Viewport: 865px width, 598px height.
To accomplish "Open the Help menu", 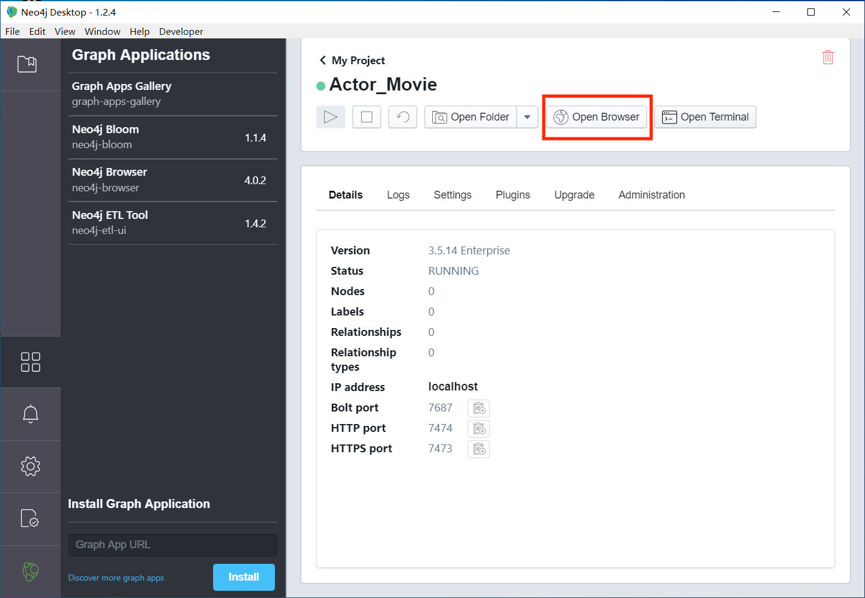I will tap(139, 31).
